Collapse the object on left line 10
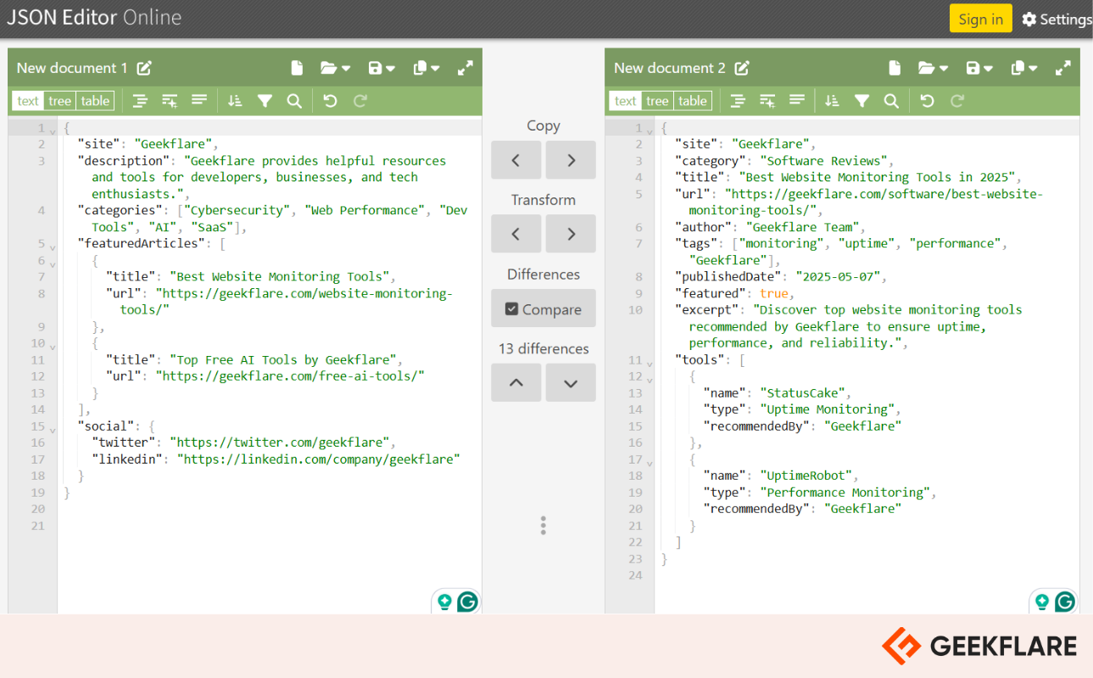Image resolution: width=1093 pixels, height=678 pixels. pos(53,347)
